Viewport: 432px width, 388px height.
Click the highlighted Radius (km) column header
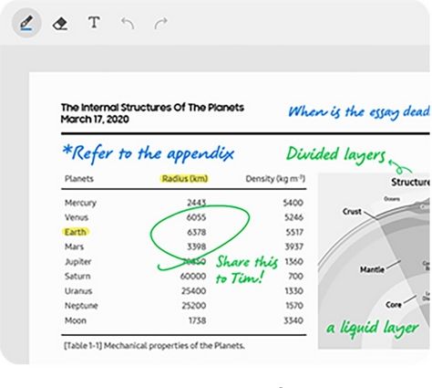pos(185,178)
